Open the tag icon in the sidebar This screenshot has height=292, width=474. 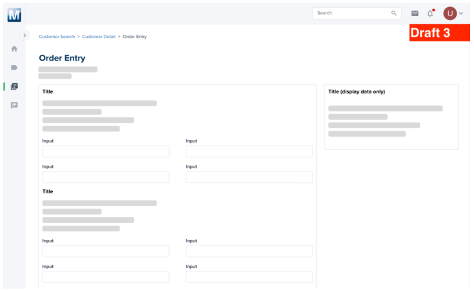tap(14, 68)
